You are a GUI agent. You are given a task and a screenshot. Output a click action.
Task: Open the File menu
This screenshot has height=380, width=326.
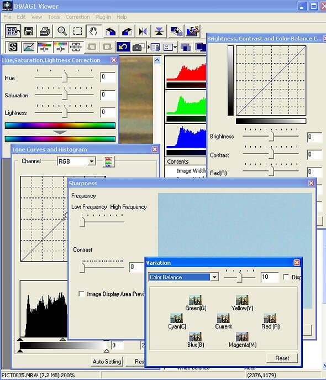[x=7, y=17]
